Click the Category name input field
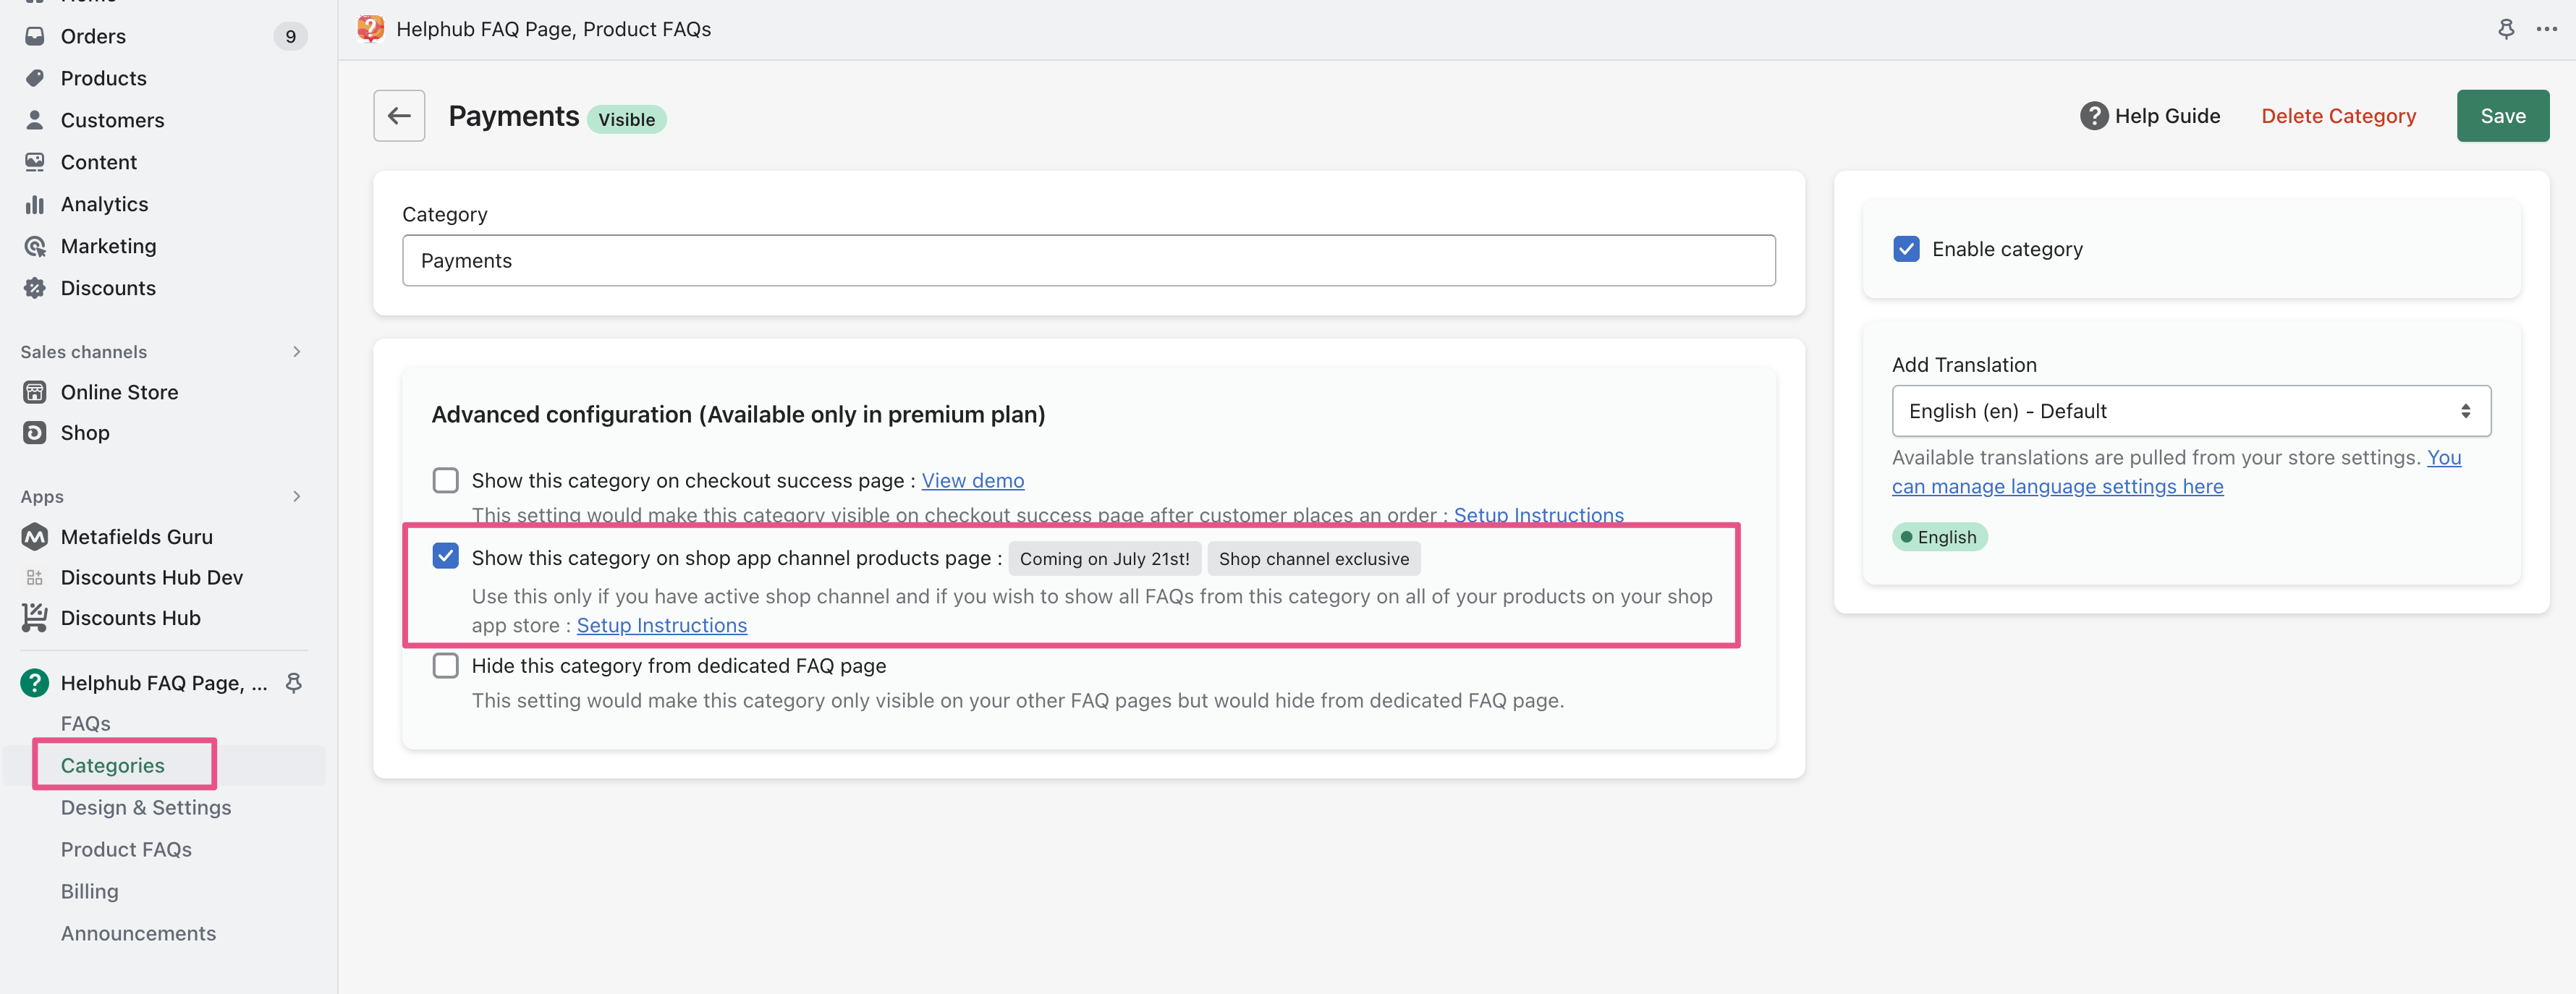2576x994 pixels. (x=1088, y=261)
